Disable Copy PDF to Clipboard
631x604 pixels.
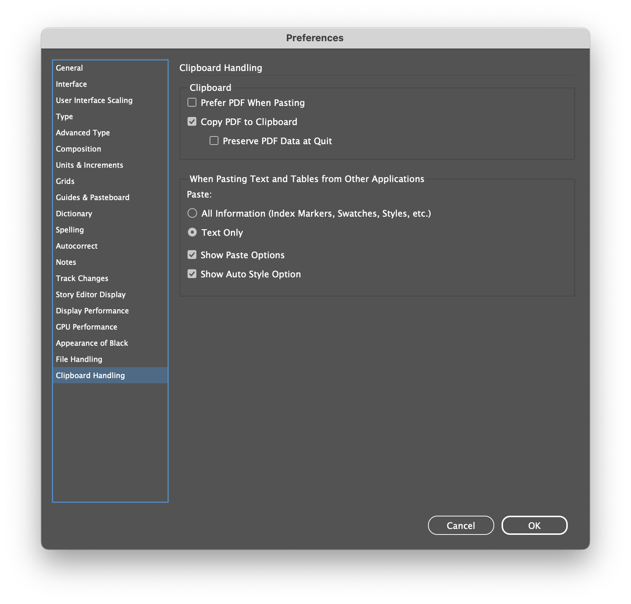(x=192, y=121)
